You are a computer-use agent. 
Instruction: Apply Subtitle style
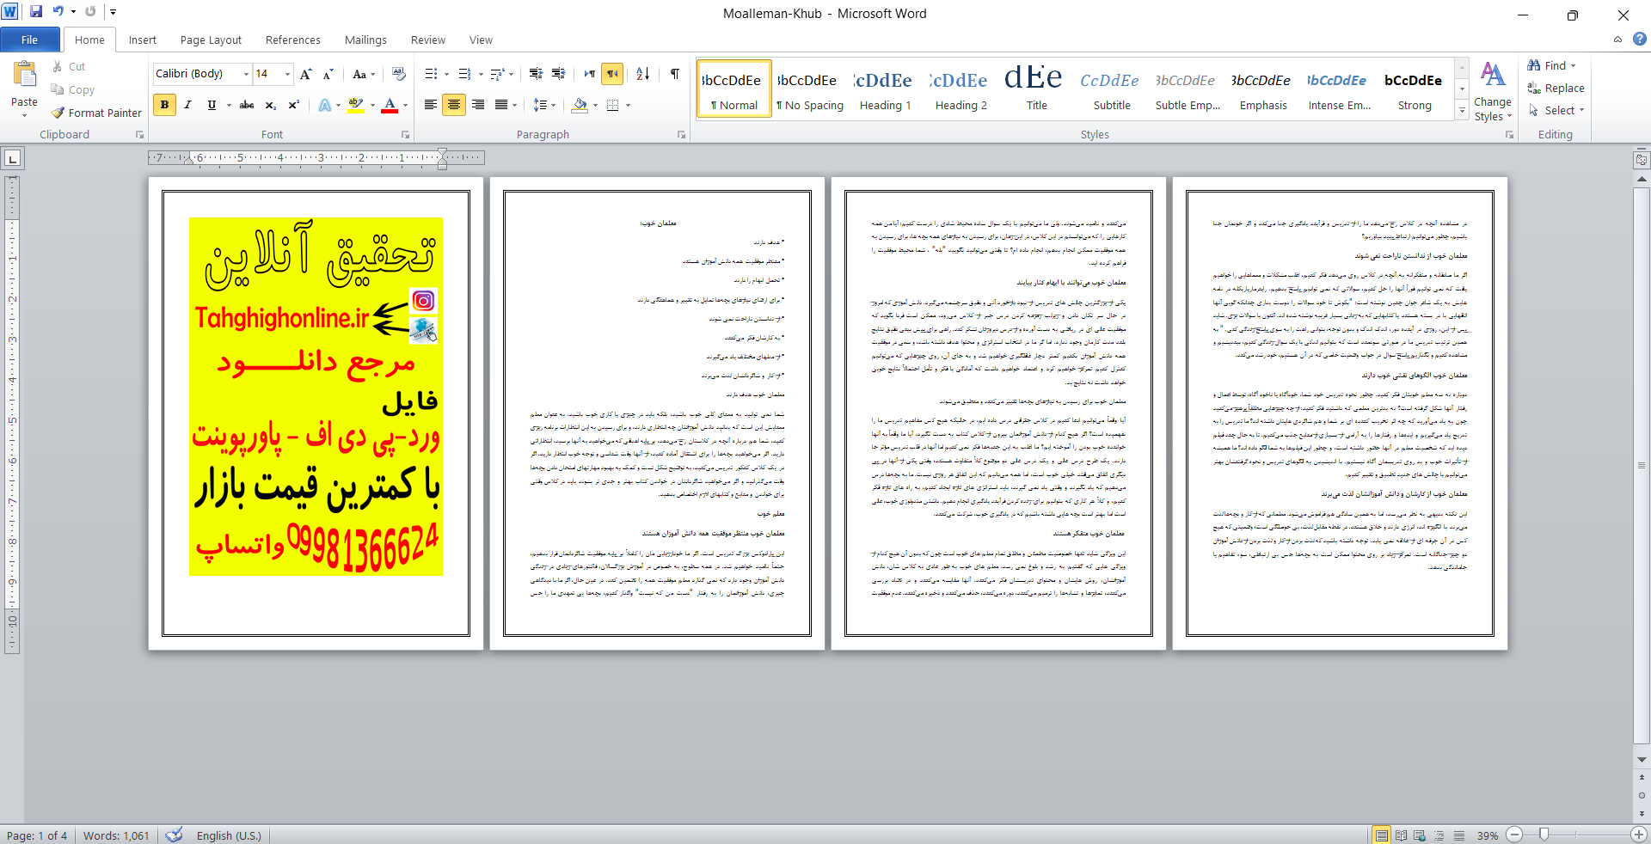point(1112,89)
